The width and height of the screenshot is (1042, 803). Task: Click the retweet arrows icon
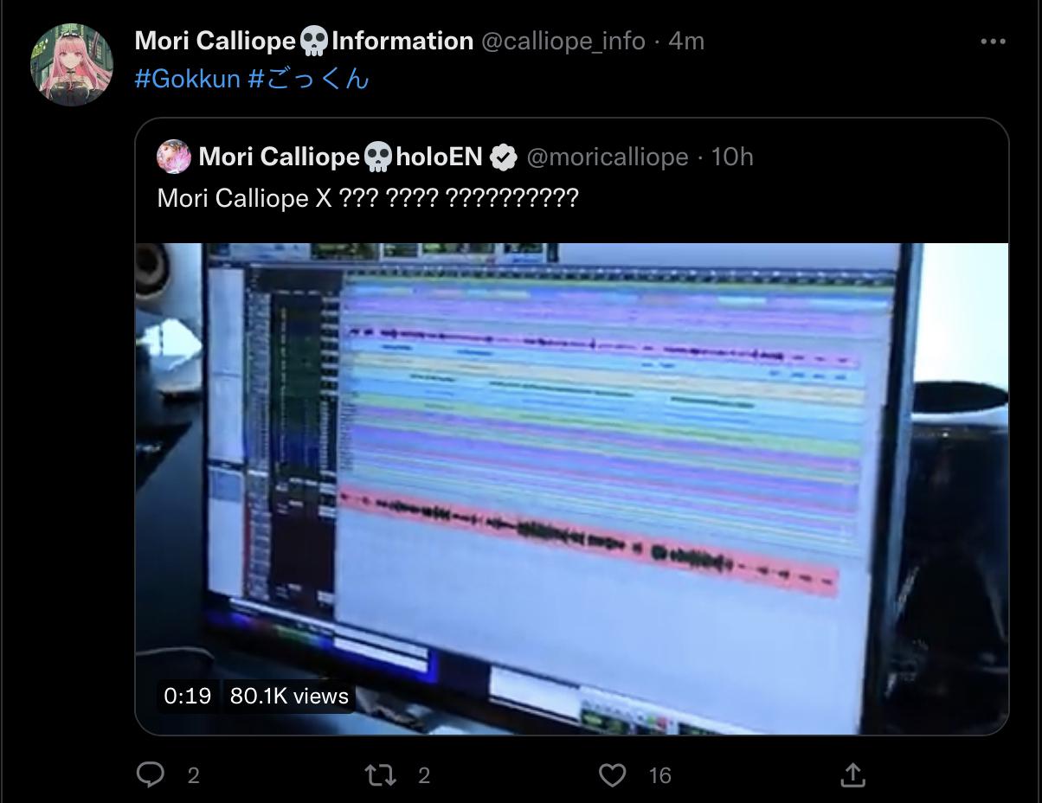click(380, 774)
